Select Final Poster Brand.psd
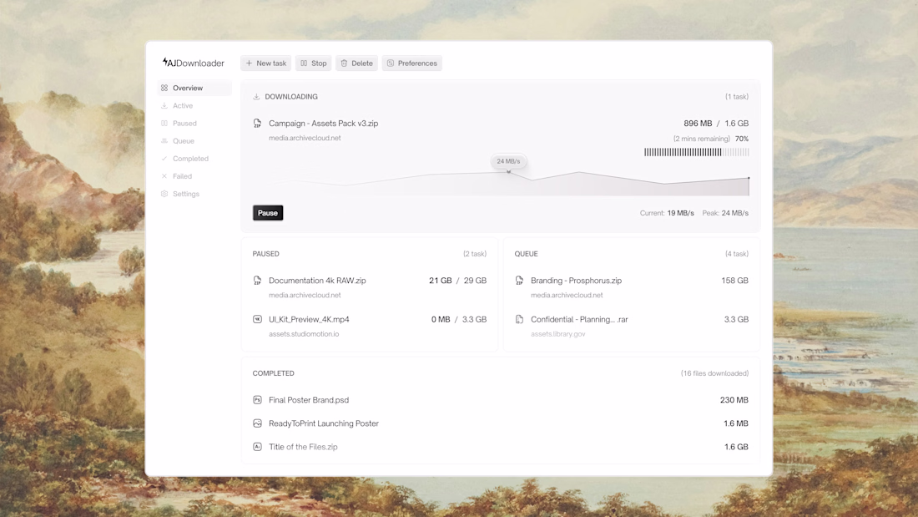 (501, 400)
